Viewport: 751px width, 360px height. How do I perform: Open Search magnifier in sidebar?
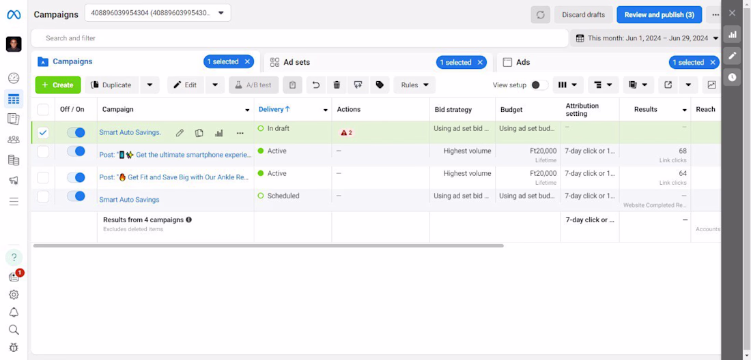click(x=14, y=329)
